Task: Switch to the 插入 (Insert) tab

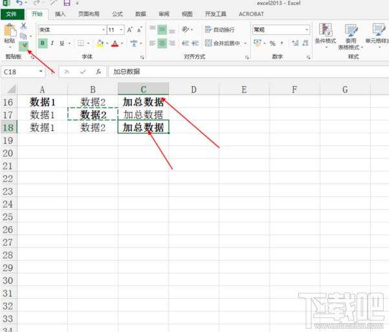Action: [x=60, y=14]
